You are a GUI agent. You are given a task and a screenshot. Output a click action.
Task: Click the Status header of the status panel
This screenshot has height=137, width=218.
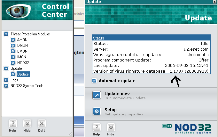(x=151, y=38)
